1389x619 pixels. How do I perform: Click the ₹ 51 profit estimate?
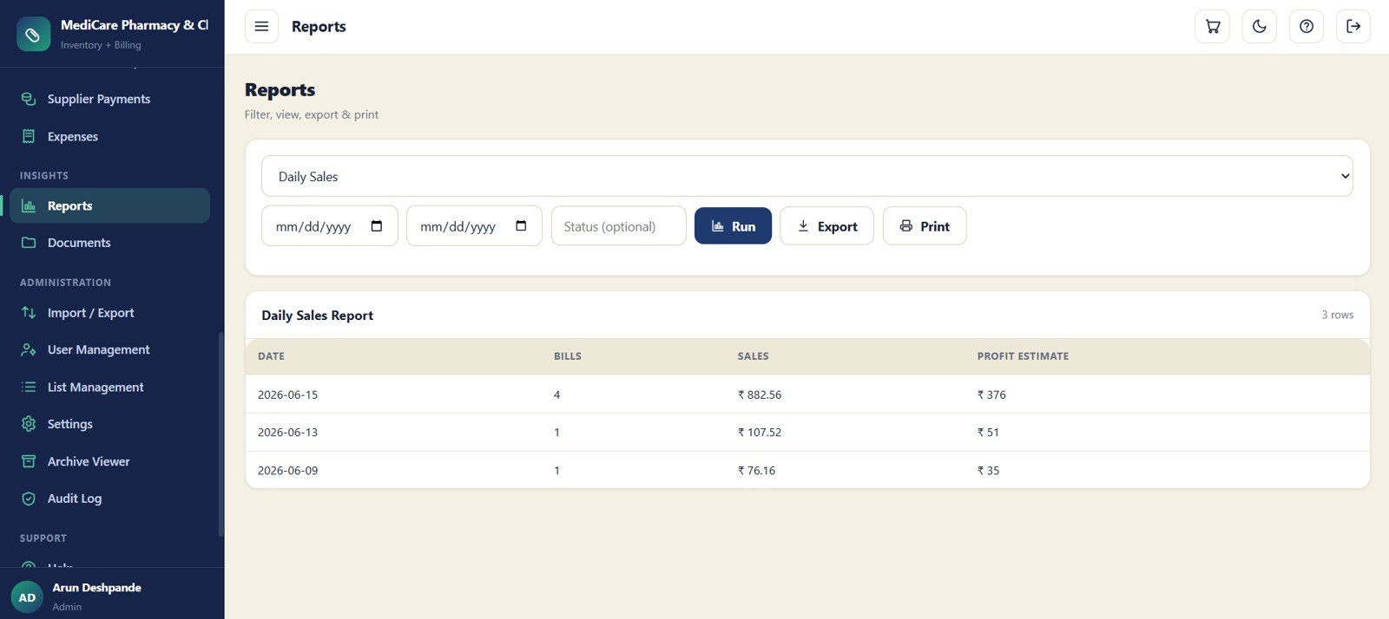(x=988, y=432)
